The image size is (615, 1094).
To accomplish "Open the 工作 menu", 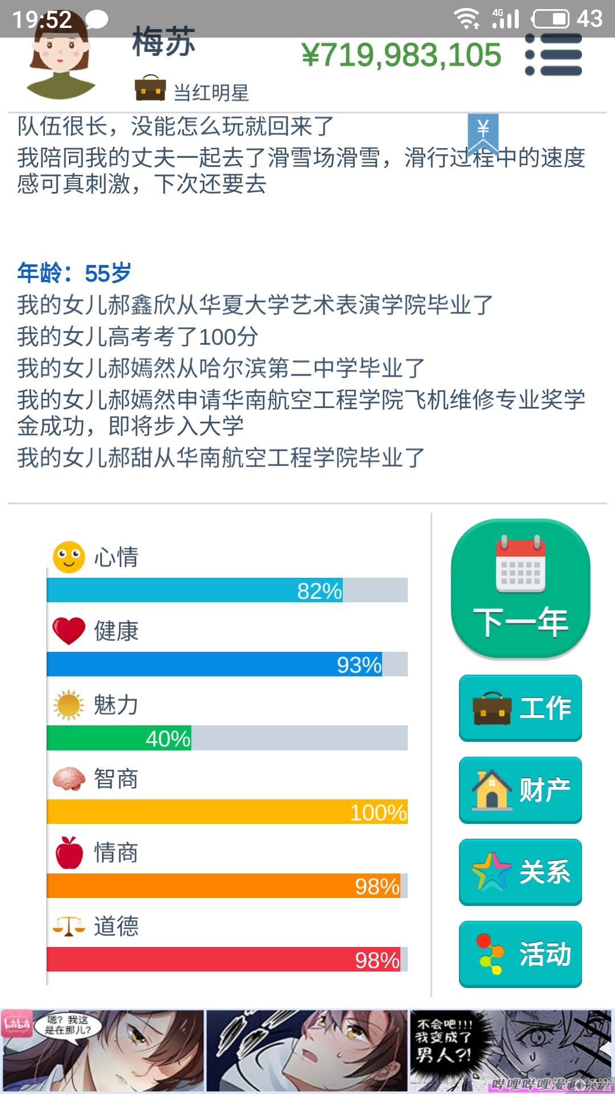I will 520,708.
